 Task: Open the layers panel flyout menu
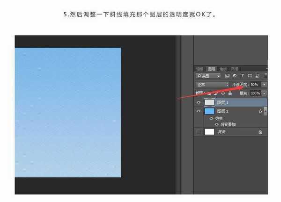point(266,69)
